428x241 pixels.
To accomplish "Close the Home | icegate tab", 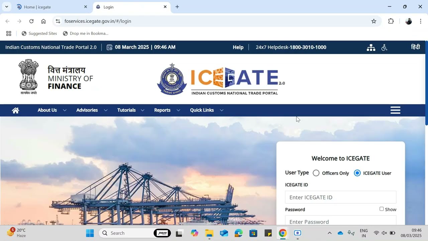I will coord(85,7).
